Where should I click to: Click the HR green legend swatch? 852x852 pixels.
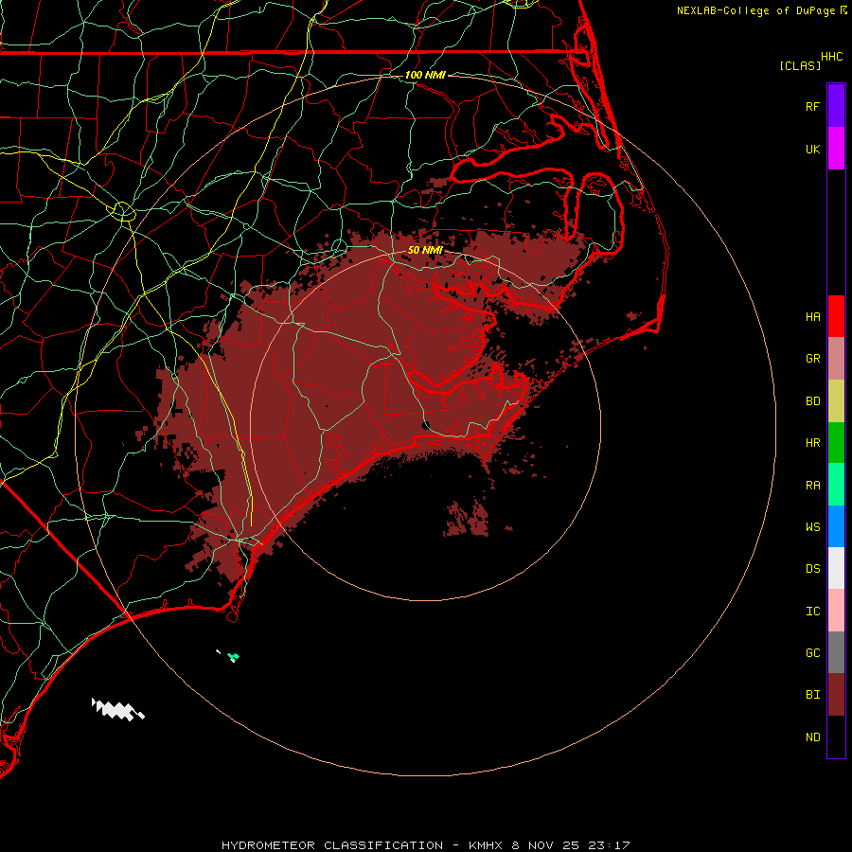[x=836, y=443]
